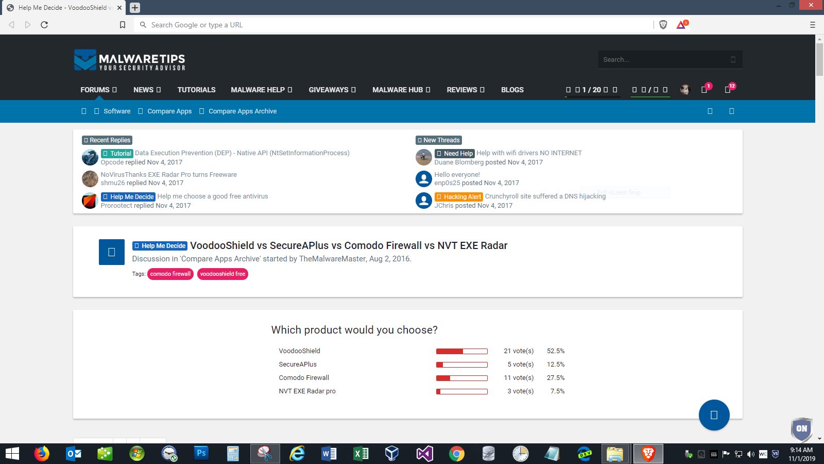Click the icon inside the site search box
This screenshot has height=464, width=824.
click(733, 60)
